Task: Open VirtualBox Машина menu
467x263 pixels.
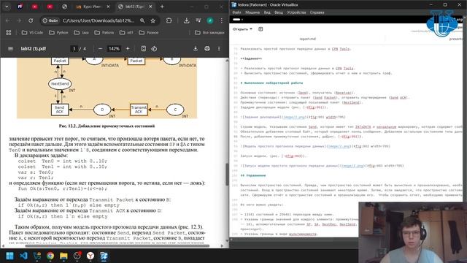Action: pos(252,12)
